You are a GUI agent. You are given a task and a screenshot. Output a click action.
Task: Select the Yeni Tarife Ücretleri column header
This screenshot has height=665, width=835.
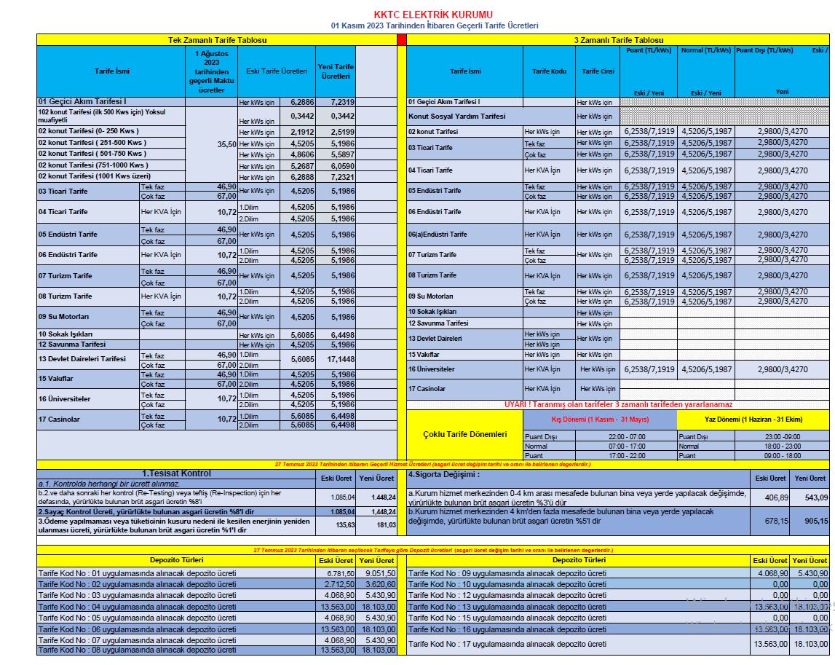tap(335, 71)
